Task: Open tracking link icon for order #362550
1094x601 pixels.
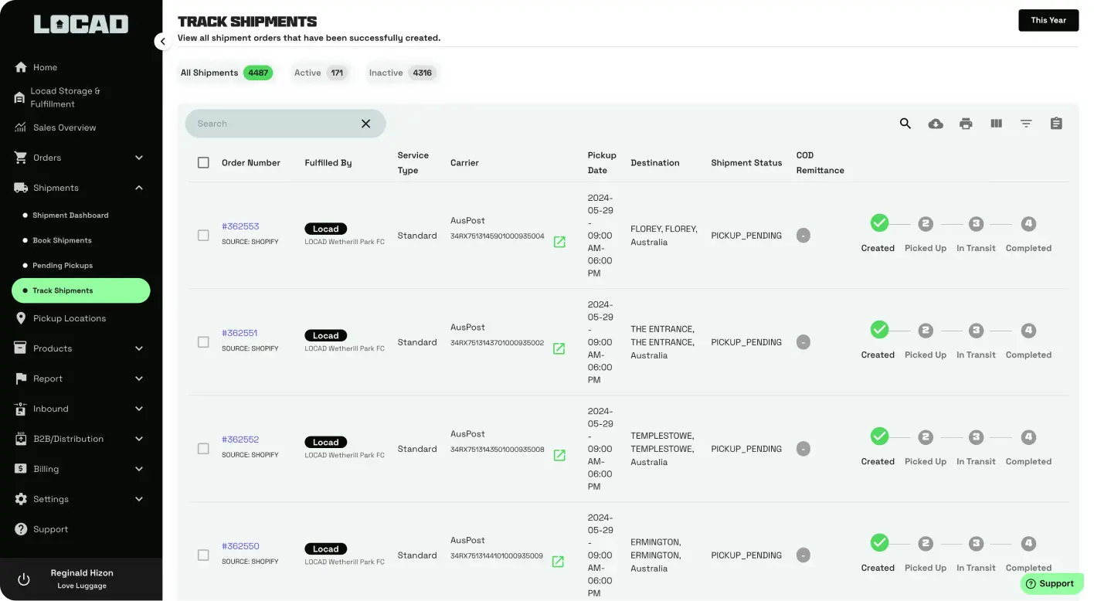Action: [x=558, y=562]
